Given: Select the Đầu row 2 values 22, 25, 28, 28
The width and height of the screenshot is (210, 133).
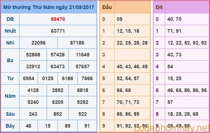Looking at the screenshot, I should click(132, 43).
